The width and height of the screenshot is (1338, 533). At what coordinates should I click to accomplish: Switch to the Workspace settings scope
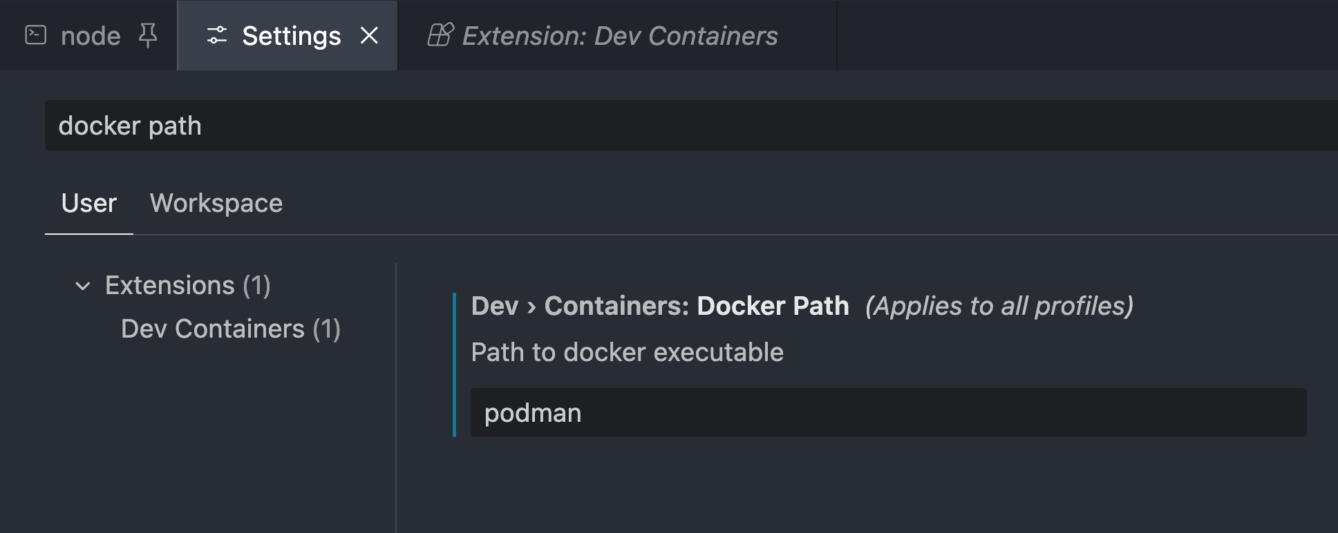coord(216,204)
